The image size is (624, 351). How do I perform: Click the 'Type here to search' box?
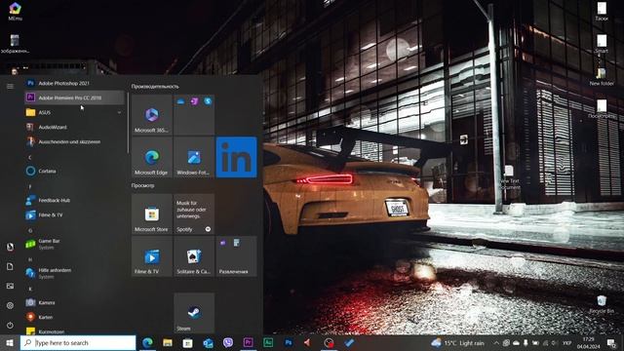point(78,342)
